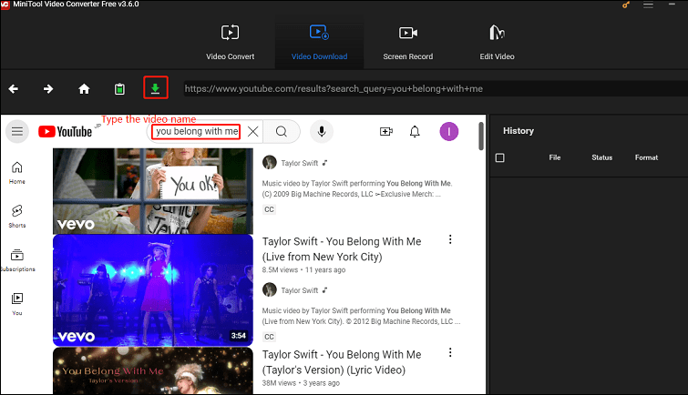Image resolution: width=688 pixels, height=395 pixels.
Task: Open YouTube notifications bell
Action: [x=415, y=132]
